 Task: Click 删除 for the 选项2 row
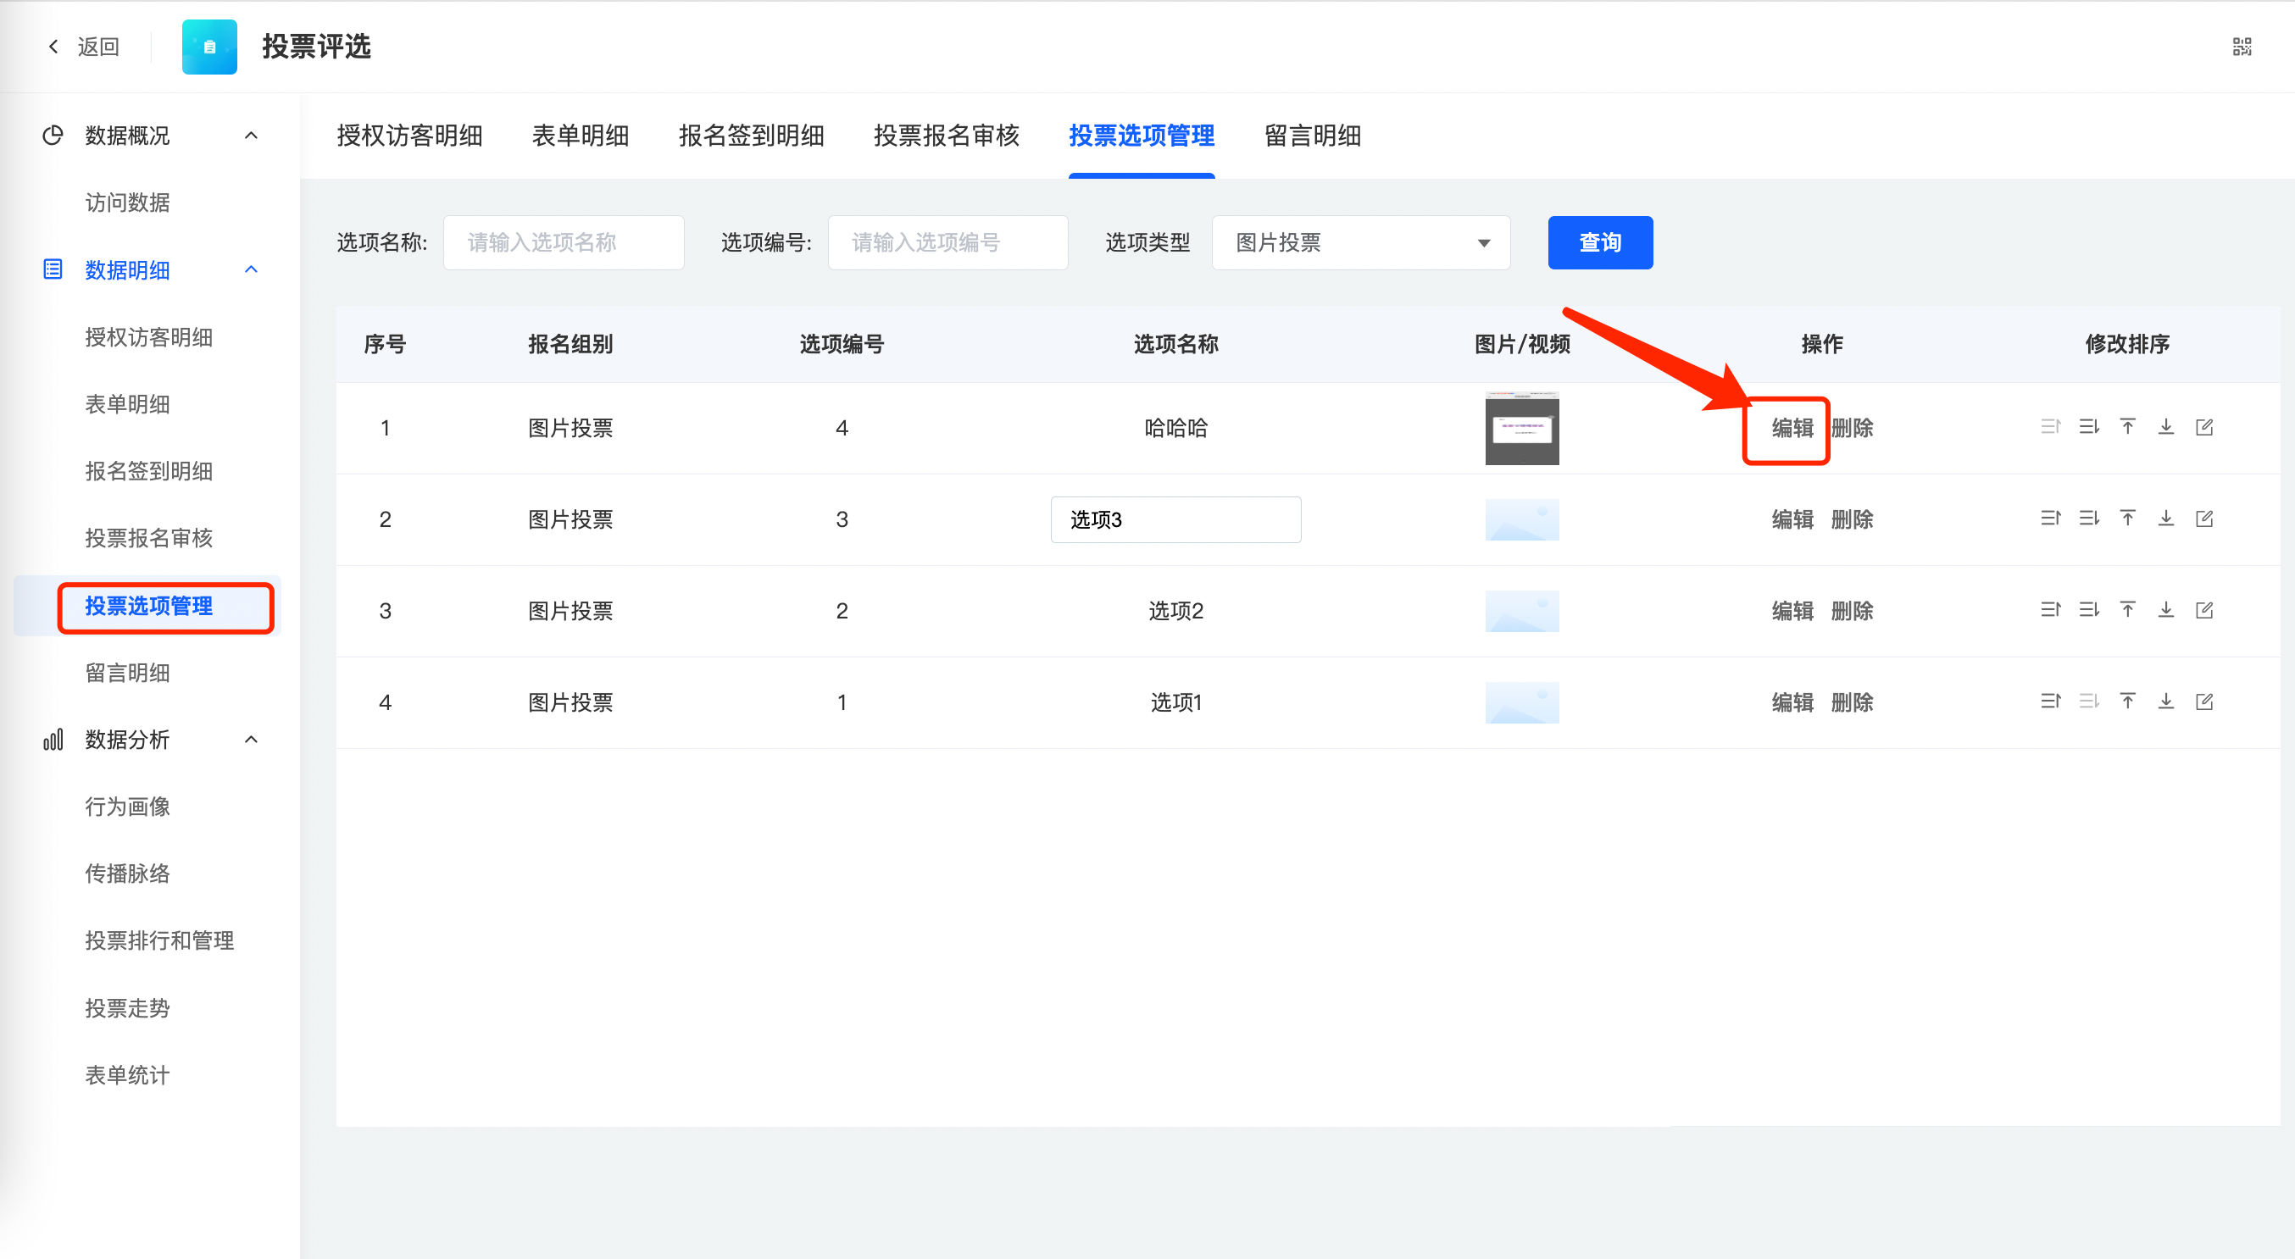[1853, 612]
